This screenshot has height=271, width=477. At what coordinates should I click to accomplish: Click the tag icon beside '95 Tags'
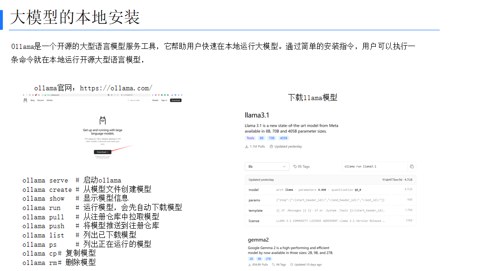click(x=295, y=167)
